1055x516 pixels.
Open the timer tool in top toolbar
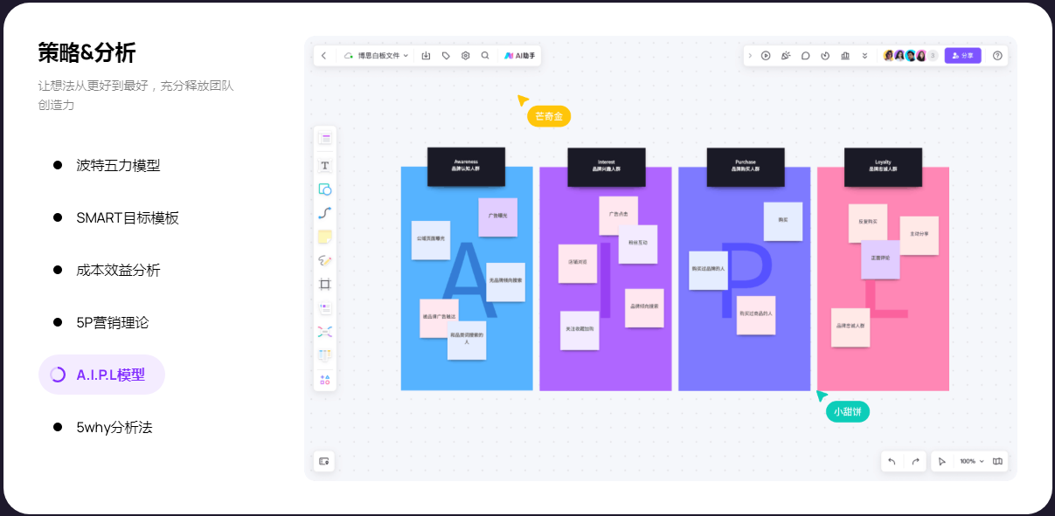(x=825, y=55)
